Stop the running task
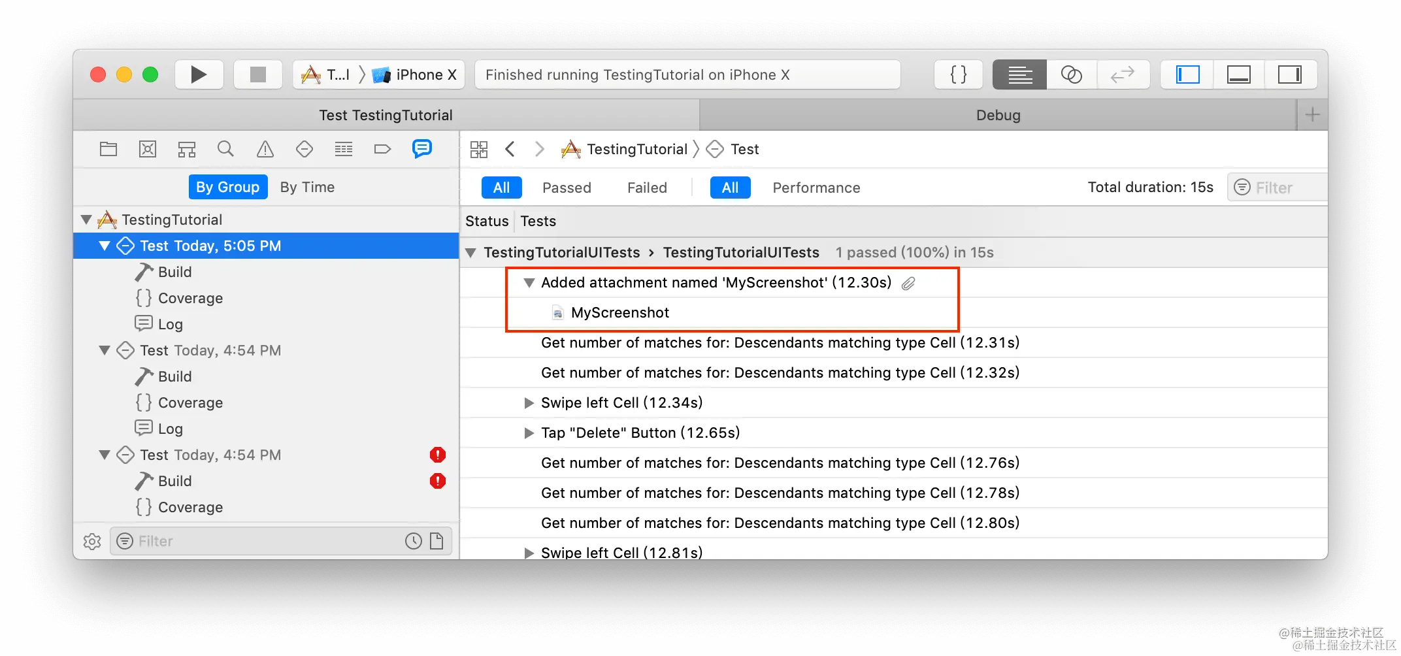 tap(258, 74)
